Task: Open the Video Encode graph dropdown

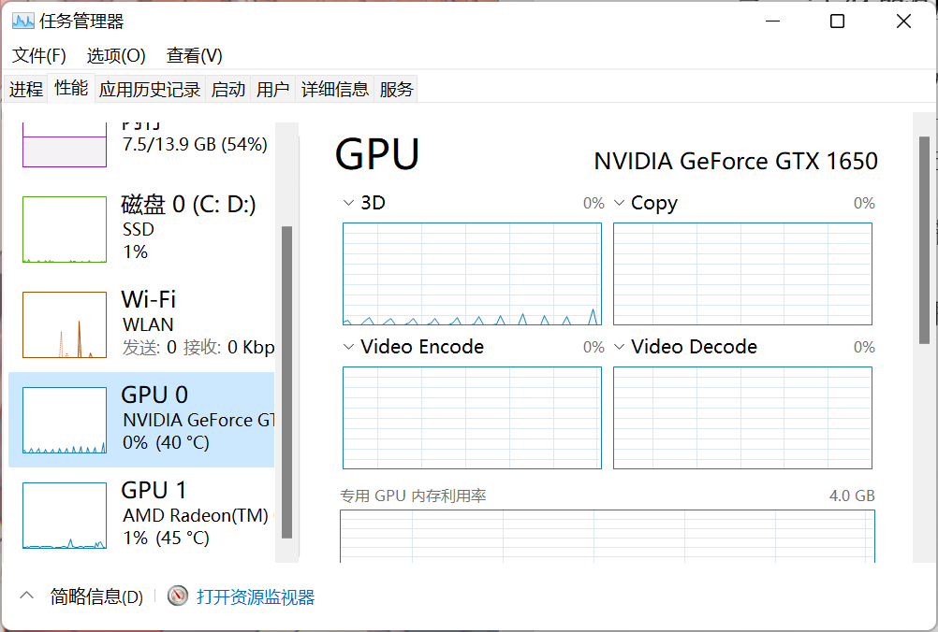Action: tap(348, 347)
